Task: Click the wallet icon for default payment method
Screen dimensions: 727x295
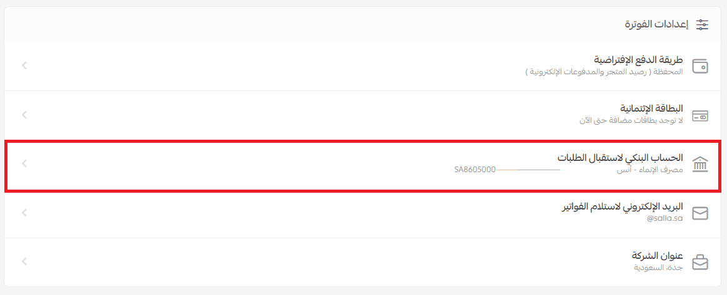Action: click(700, 66)
